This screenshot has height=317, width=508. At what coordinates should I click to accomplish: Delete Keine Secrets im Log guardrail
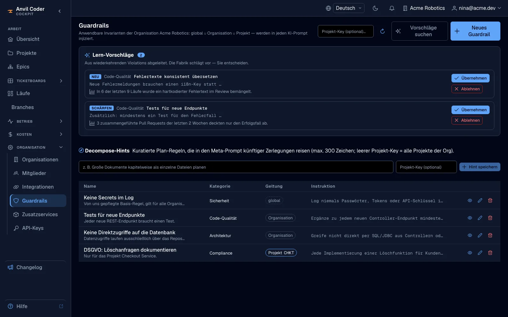click(490, 200)
